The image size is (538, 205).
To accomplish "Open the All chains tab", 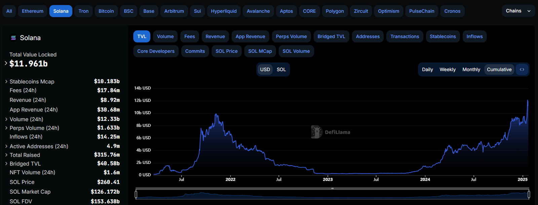I will pyautogui.click(x=9, y=11).
